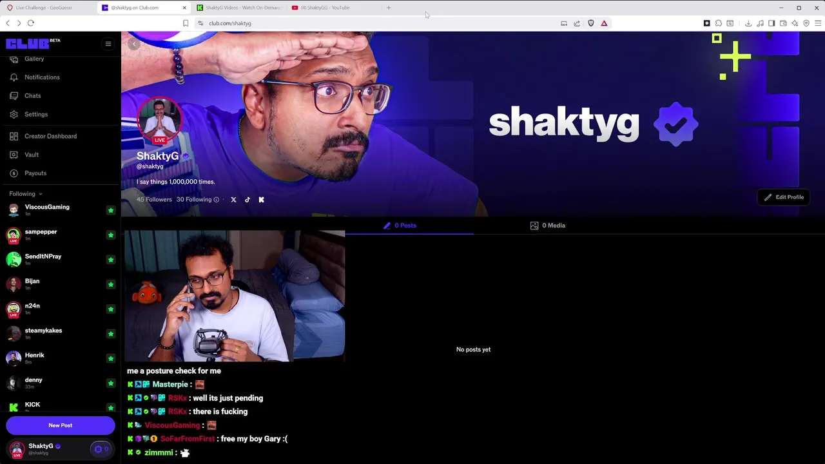Switch to the 0 Media tab
Screen dimensions: 825x464
[x=547, y=226]
